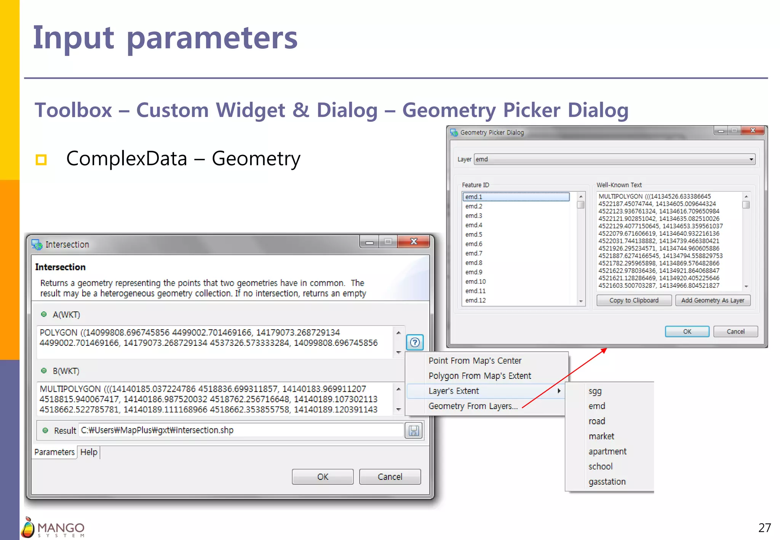This screenshot has height=540, width=780.
Task: Open the Layer dropdown showing emd
Action: pos(615,159)
